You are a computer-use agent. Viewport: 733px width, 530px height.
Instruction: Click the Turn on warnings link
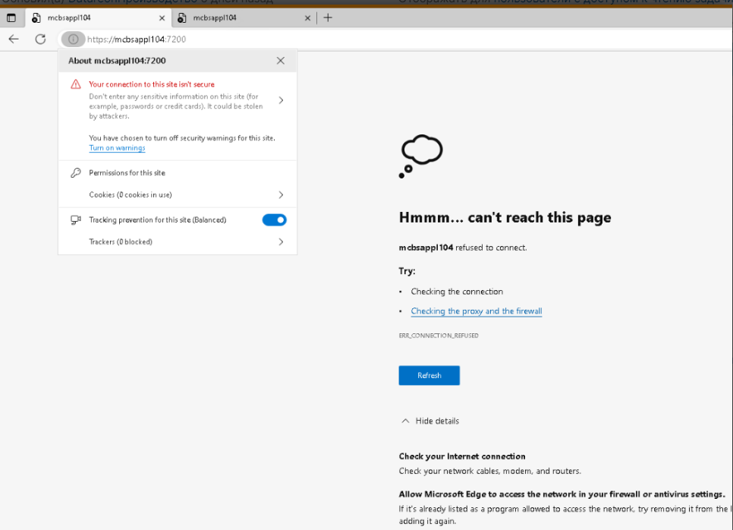coord(117,148)
